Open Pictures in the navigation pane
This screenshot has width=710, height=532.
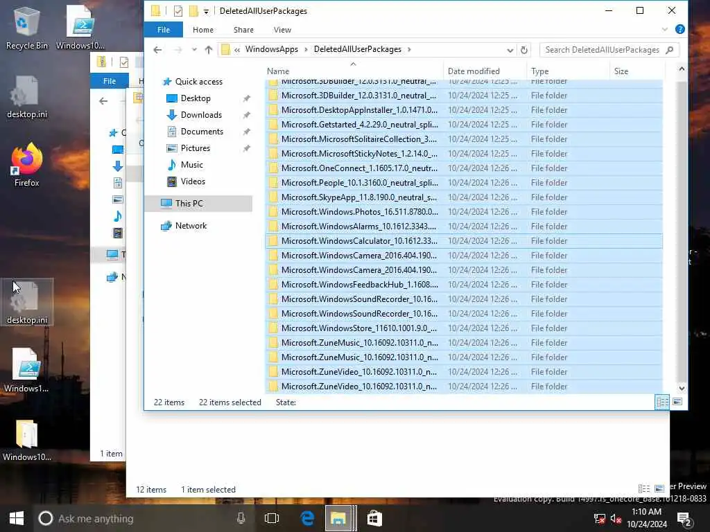[195, 148]
